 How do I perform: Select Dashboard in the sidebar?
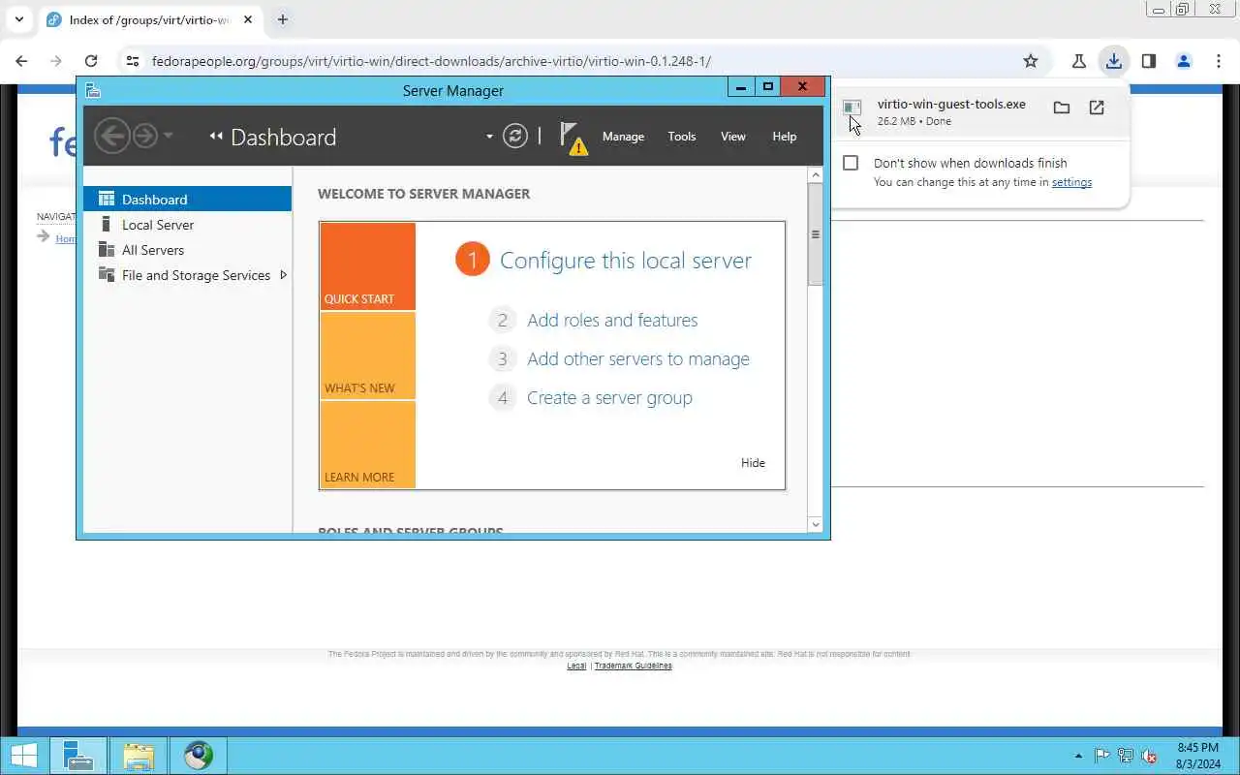187,199
